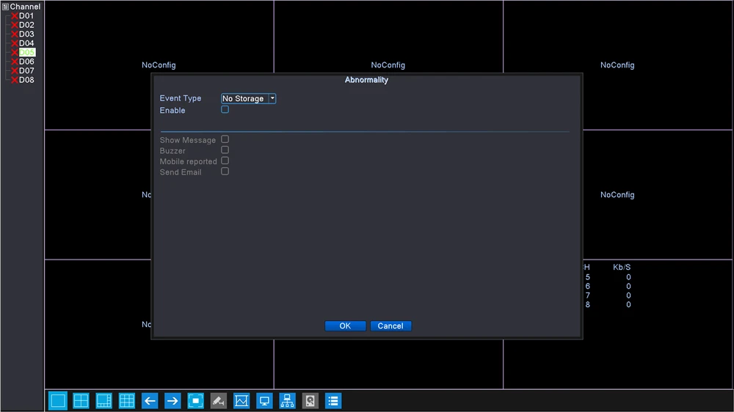Click the Channel tree header icon
734x412 pixels.
point(5,7)
